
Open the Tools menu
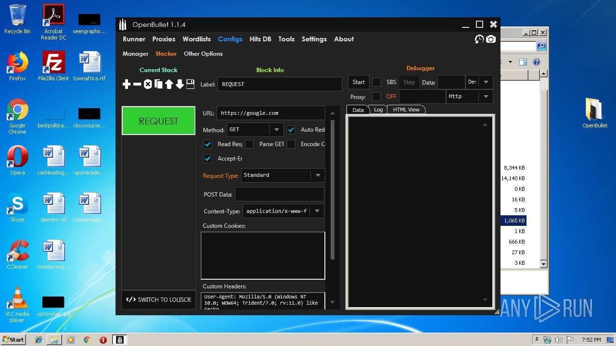tap(286, 39)
